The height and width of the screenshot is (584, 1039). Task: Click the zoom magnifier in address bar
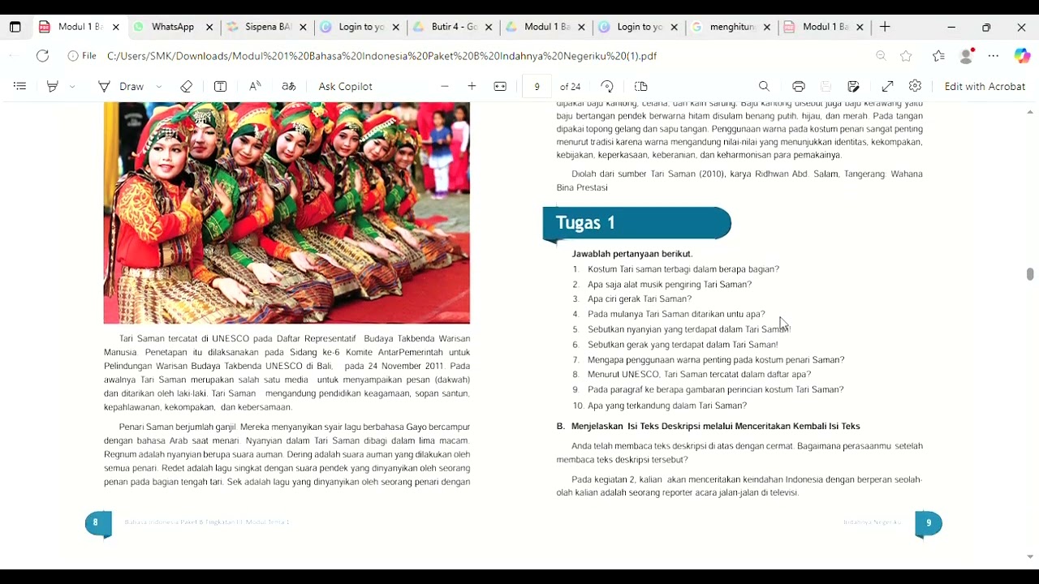coord(881,56)
